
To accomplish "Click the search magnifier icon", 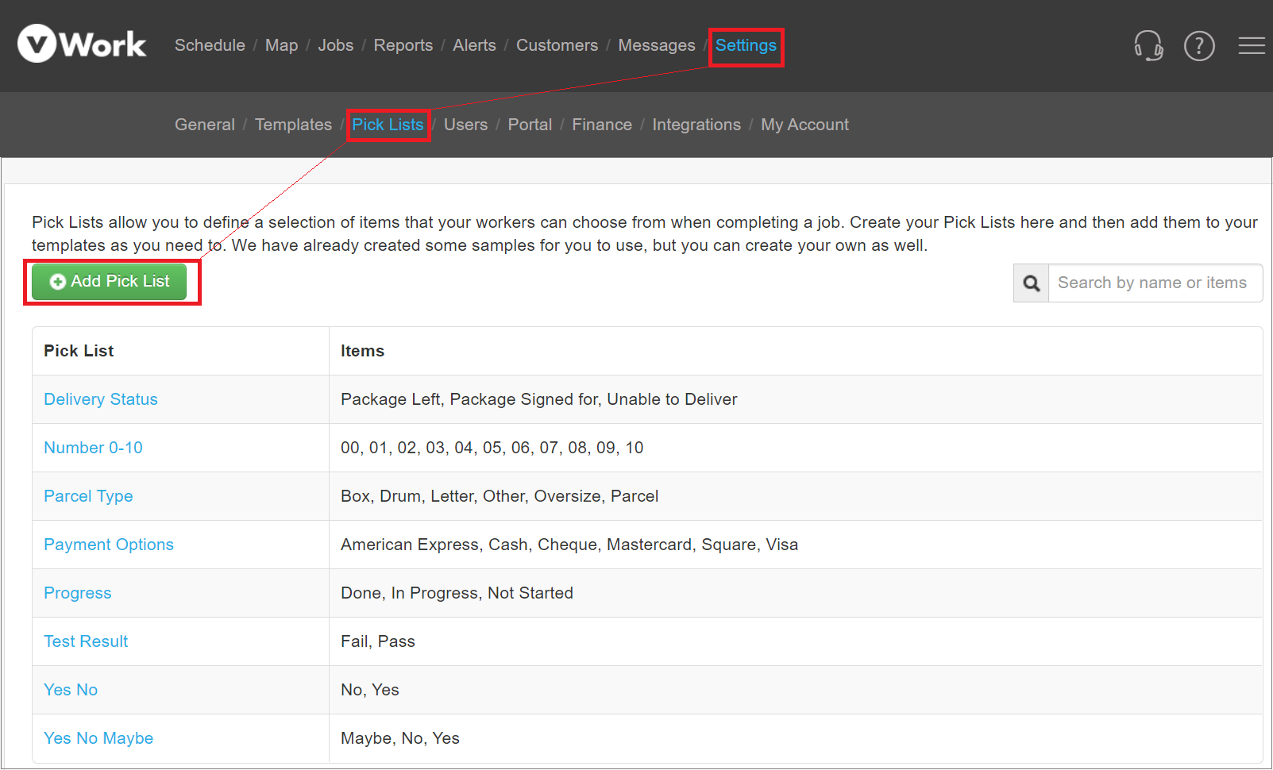I will (1031, 283).
